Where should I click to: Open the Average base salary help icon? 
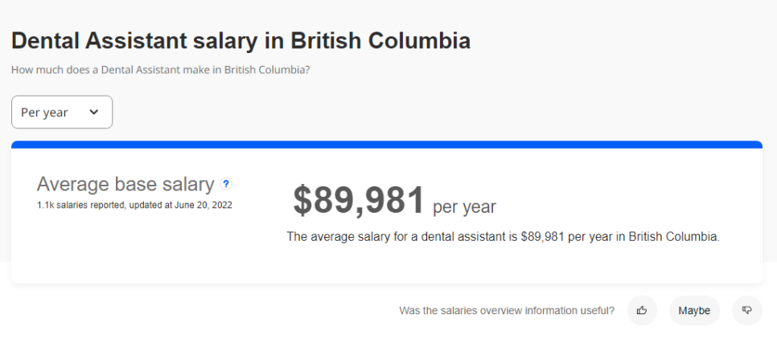click(226, 184)
